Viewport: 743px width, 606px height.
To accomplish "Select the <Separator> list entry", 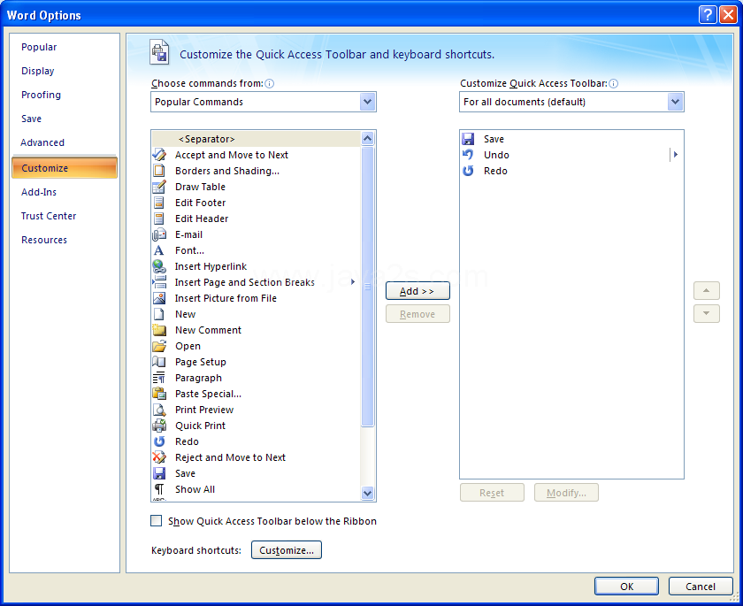I will [256, 139].
